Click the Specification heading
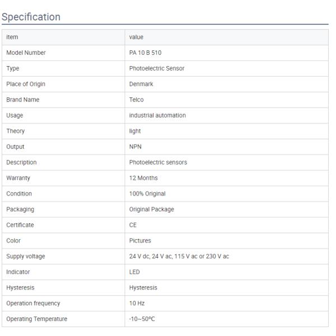Image resolution: width=336 pixels, height=336 pixels. [x=31, y=17]
